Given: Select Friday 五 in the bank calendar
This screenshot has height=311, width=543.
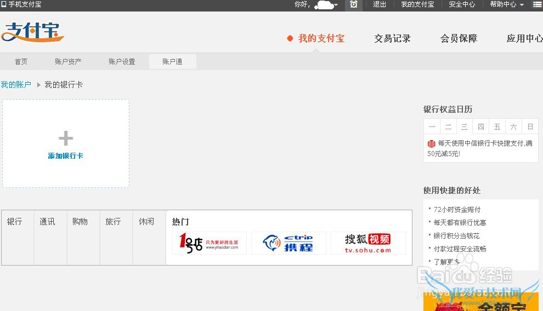Looking at the screenshot, I should coord(497,127).
